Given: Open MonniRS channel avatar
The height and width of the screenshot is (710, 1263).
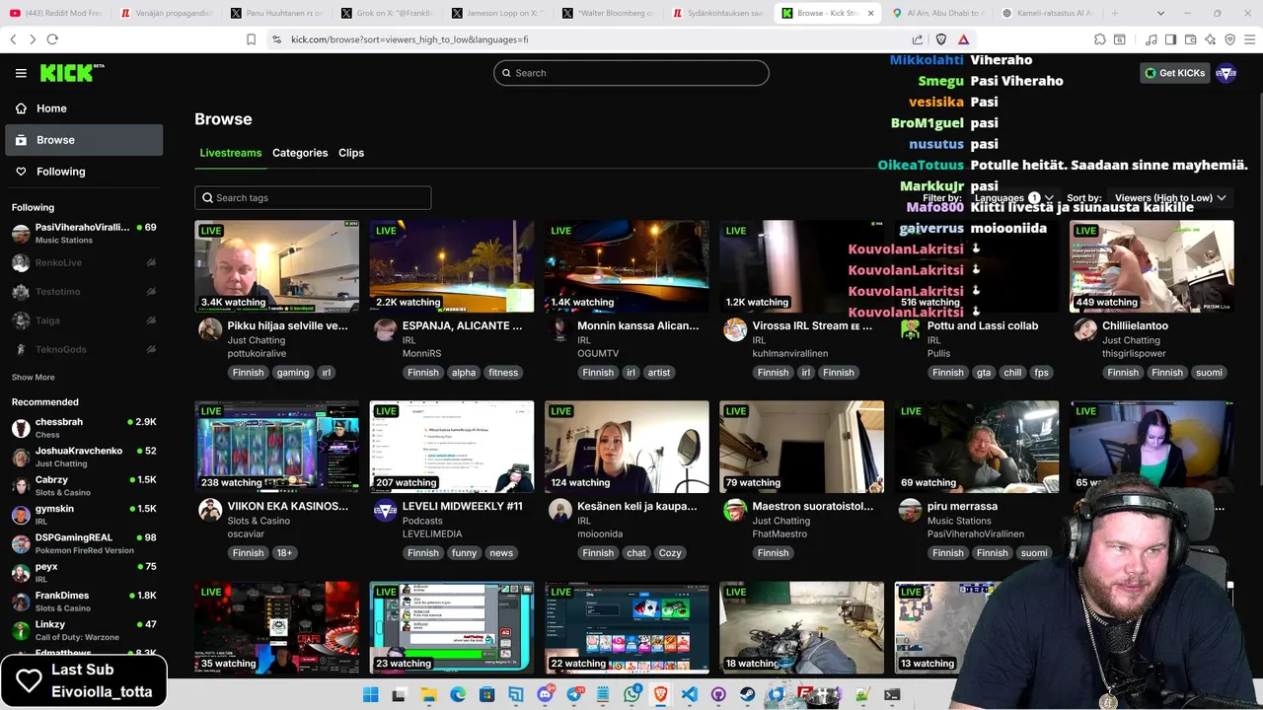Looking at the screenshot, I should coord(385,329).
